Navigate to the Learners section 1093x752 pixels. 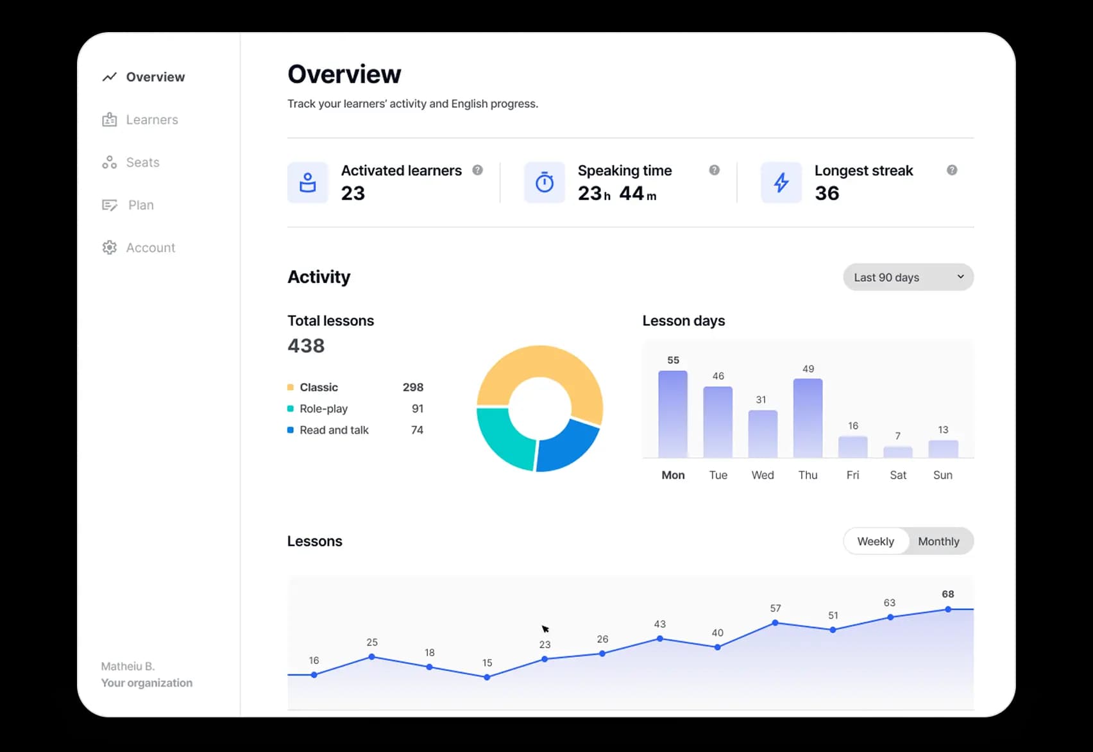(152, 119)
